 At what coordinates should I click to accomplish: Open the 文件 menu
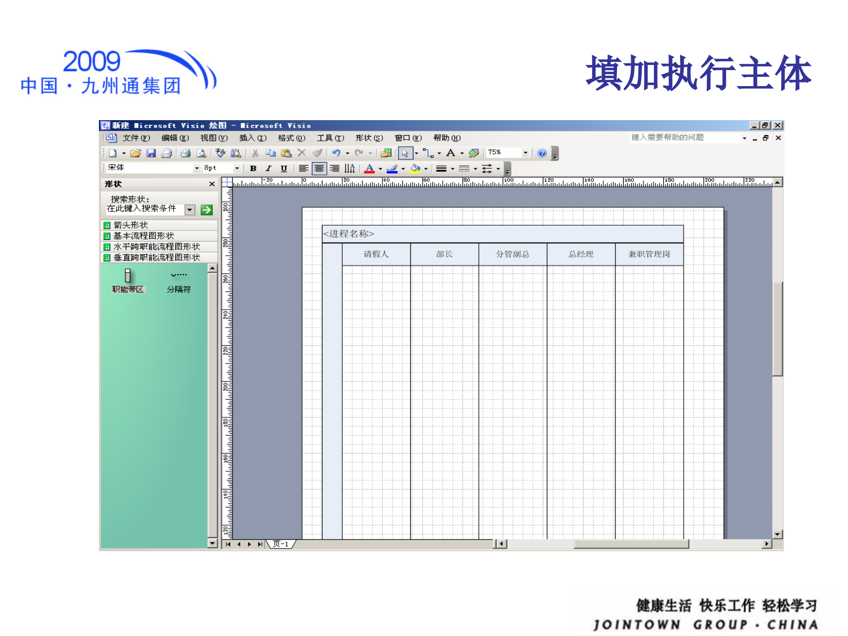pos(136,138)
